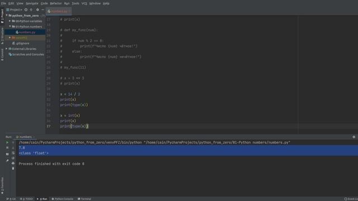Click the python interpreter path line in console
Viewport: 358px width, 201px height.
[x=154, y=142]
